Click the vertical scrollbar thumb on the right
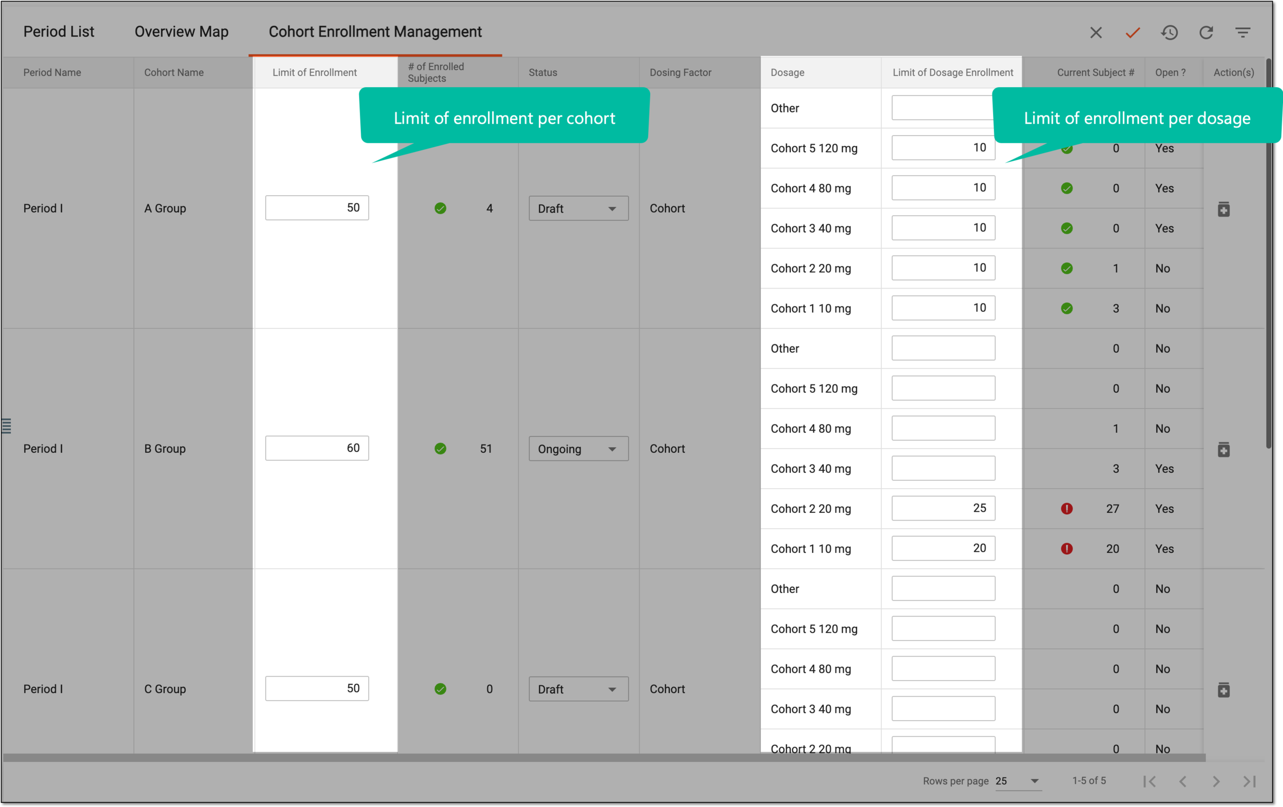Image resolution: width=1283 pixels, height=807 pixels. click(x=1268, y=253)
